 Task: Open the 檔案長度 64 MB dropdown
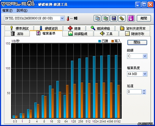pos(145,74)
